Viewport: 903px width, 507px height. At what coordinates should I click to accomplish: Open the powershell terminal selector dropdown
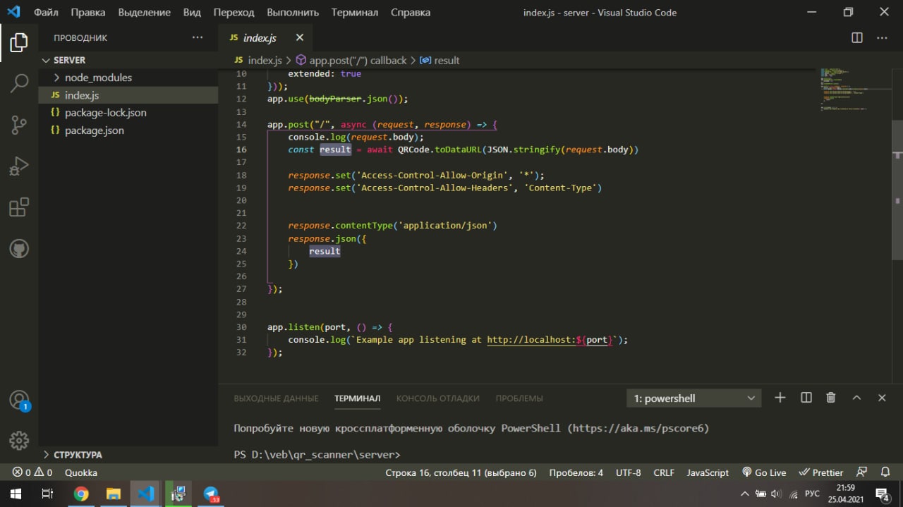coord(693,398)
